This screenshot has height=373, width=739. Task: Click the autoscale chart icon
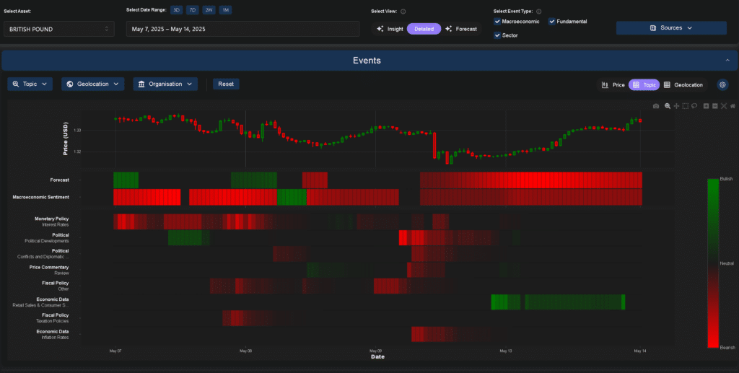[724, 106]
